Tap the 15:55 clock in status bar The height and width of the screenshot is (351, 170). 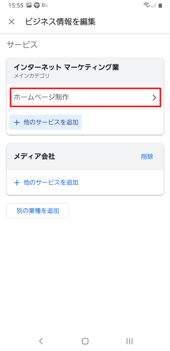click(16, 5)
